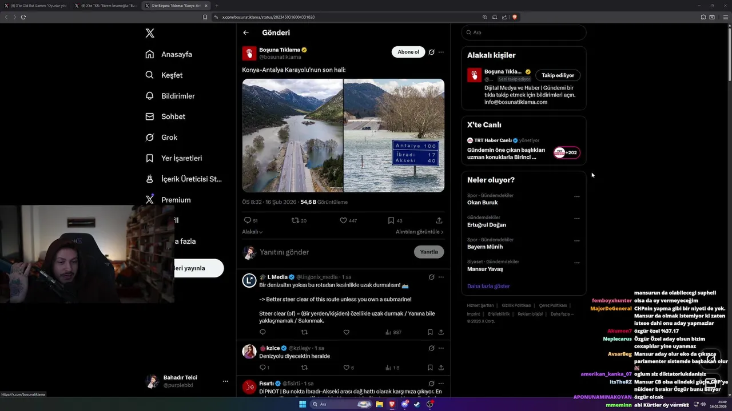Open the three-dot menu on the main post
Screen dimensions: 732x411
[441, 52]
